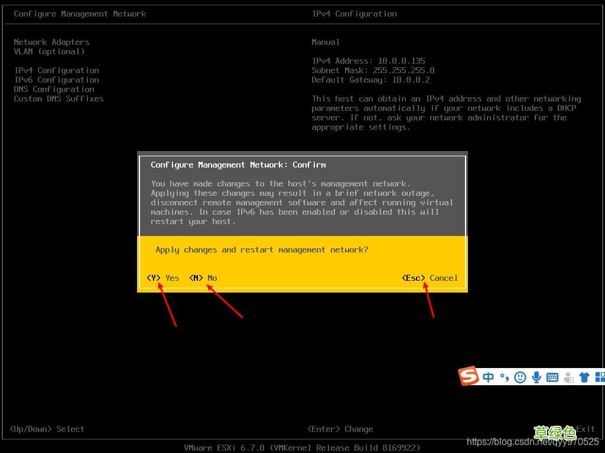Screen dimensions: 605x453
Task: Select IPv6 Configuration menu entry
Action: point(56,80)
